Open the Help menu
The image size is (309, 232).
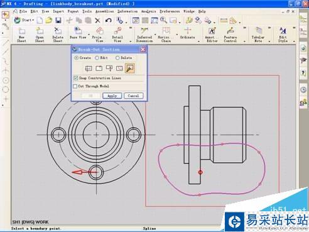(x=202, y=11)
